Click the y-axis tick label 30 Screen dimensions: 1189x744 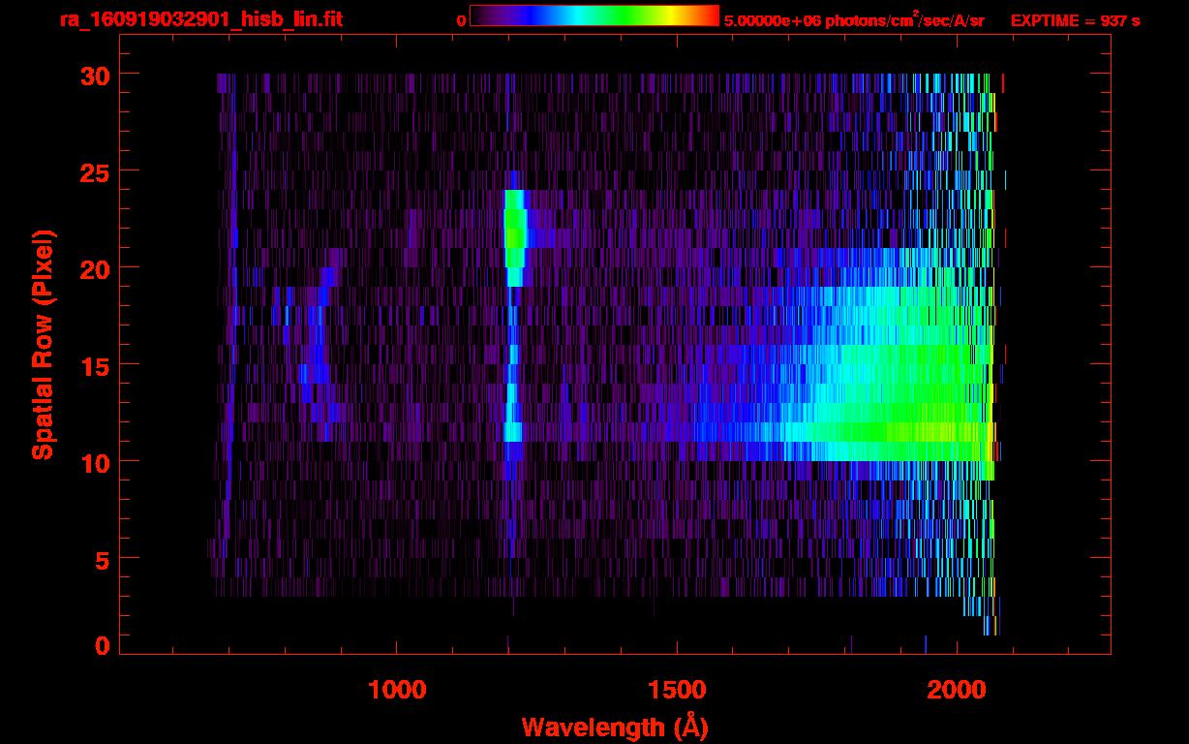click(94, 75)
